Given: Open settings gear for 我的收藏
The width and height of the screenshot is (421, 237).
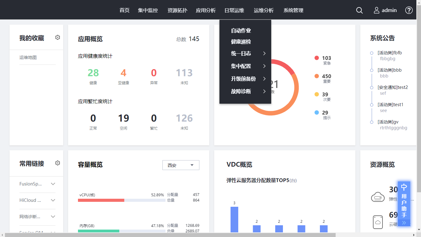Looking at the screenshot, I should coord(58,38).
